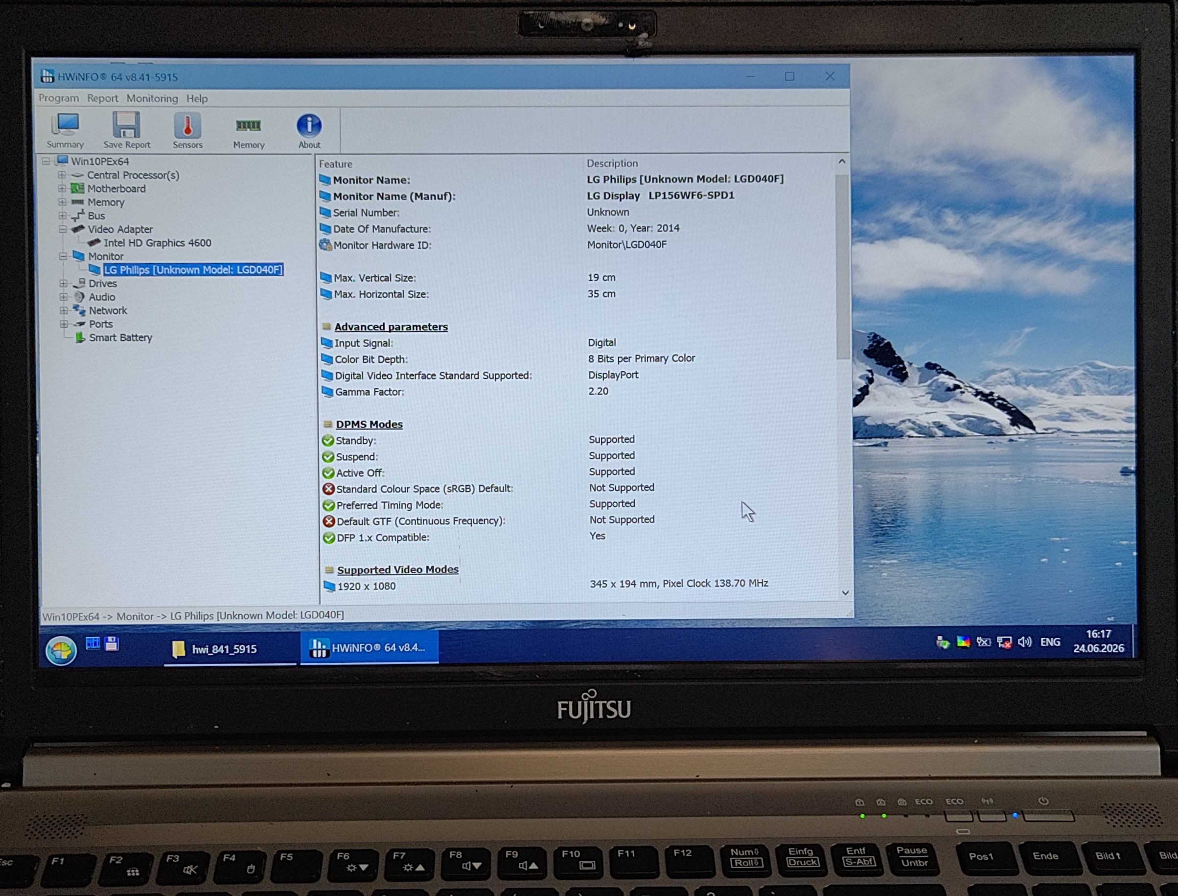Expand the Bus tree node

click(63, 216)
